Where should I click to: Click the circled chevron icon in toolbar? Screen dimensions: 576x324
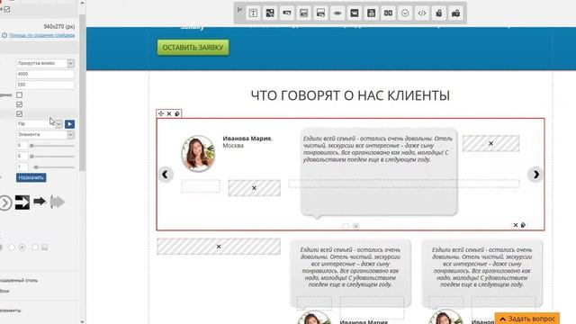tap(405, 13)
